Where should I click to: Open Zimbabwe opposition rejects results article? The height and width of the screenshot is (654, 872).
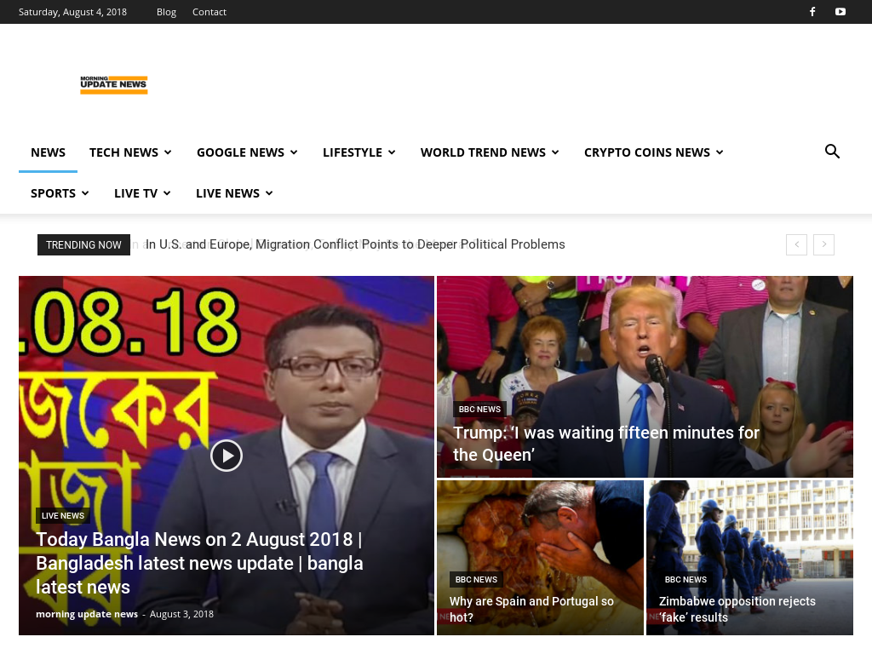point(737,609)
